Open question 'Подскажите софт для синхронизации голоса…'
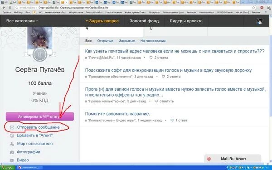Viewport: 272px width, 170px height. tap(168, 70)
